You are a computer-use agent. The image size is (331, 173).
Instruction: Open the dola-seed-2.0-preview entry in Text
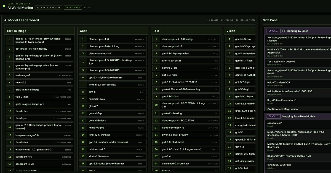pos(186,164)
